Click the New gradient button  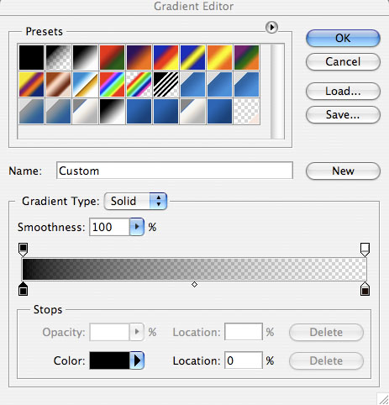(343, 171)
